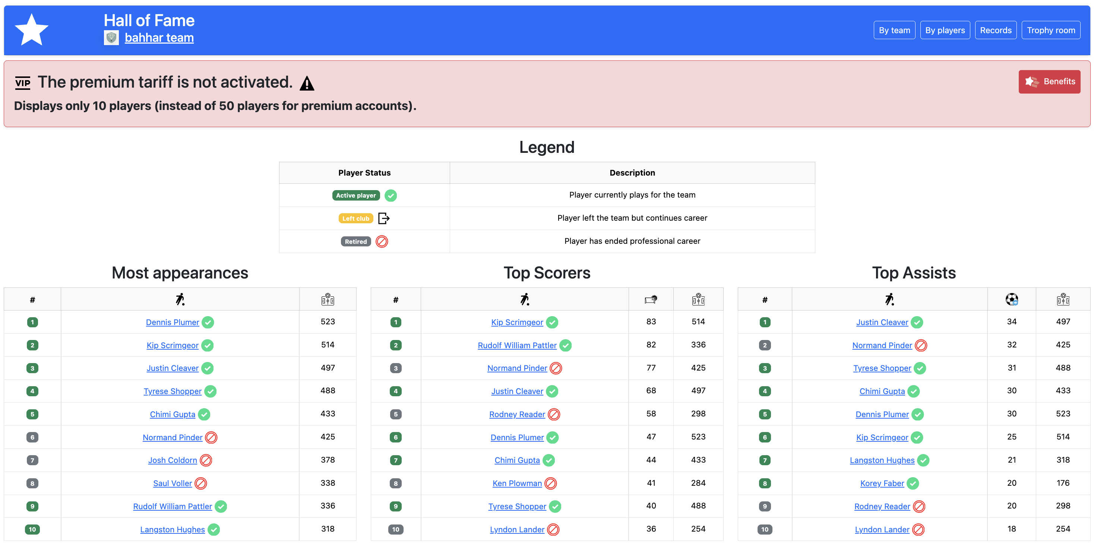Click the green check icon in the Legend
This screenshot has height=545, width=1097.
coord(391,196)
